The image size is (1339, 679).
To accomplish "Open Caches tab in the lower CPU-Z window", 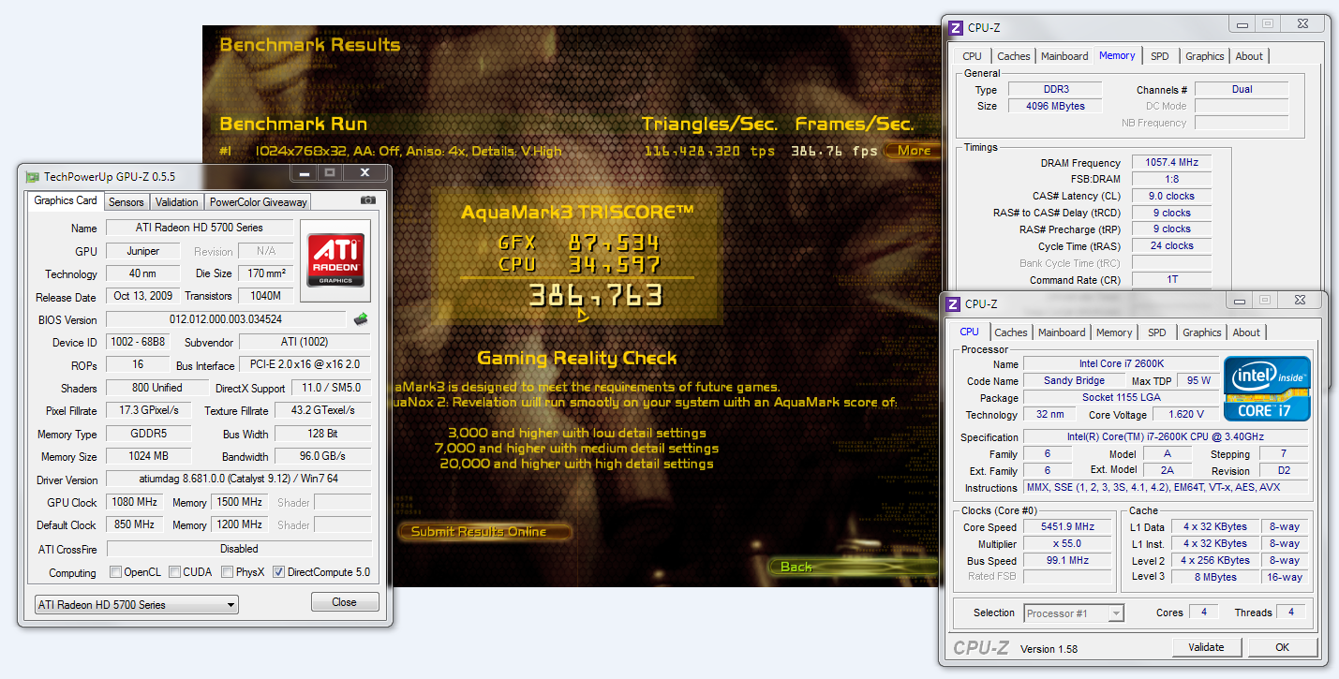I will [1010, 332].
